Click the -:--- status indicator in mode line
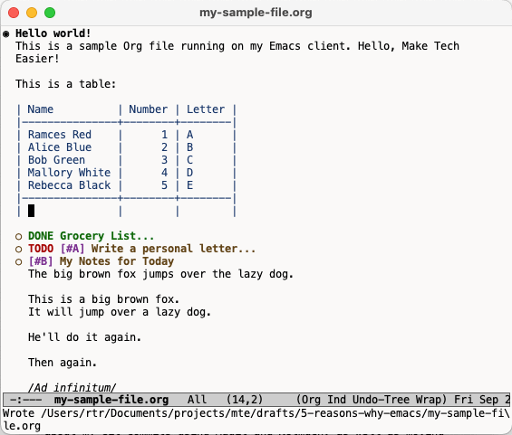 coord(25,400)
